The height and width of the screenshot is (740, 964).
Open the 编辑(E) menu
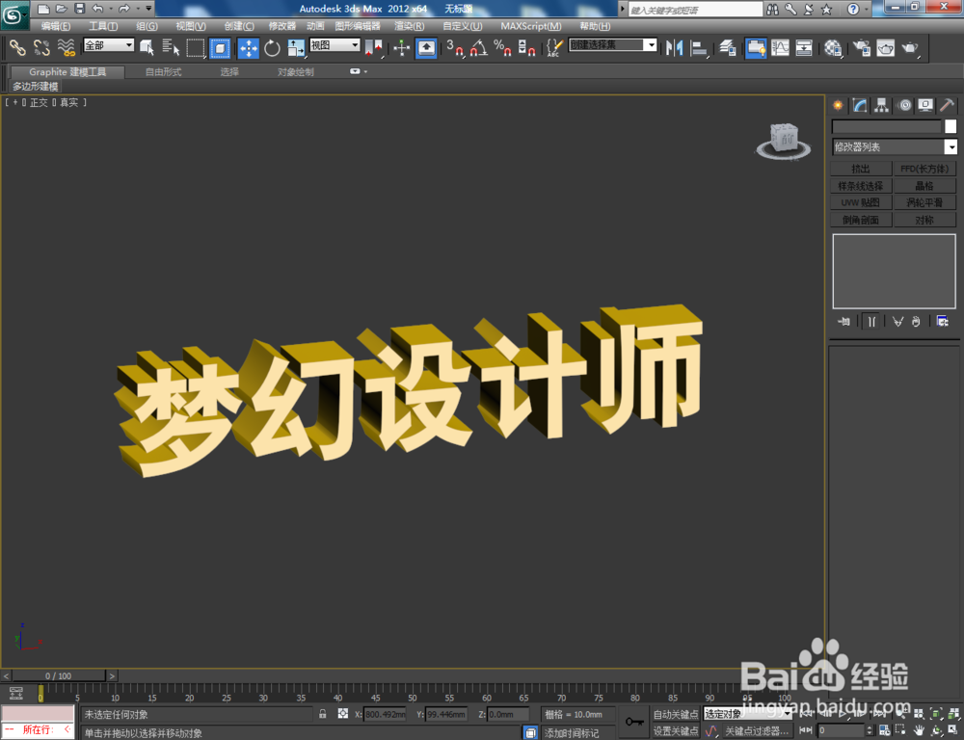point(55,26)
